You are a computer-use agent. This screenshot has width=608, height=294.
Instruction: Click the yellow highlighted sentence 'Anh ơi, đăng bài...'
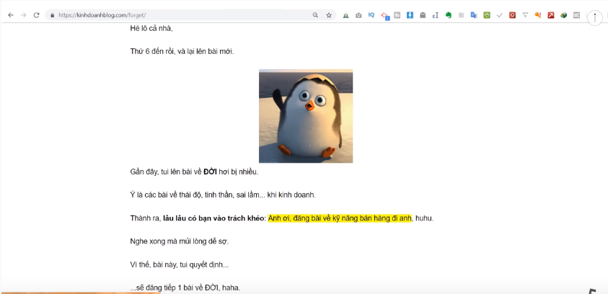click(x=339, y=218)
